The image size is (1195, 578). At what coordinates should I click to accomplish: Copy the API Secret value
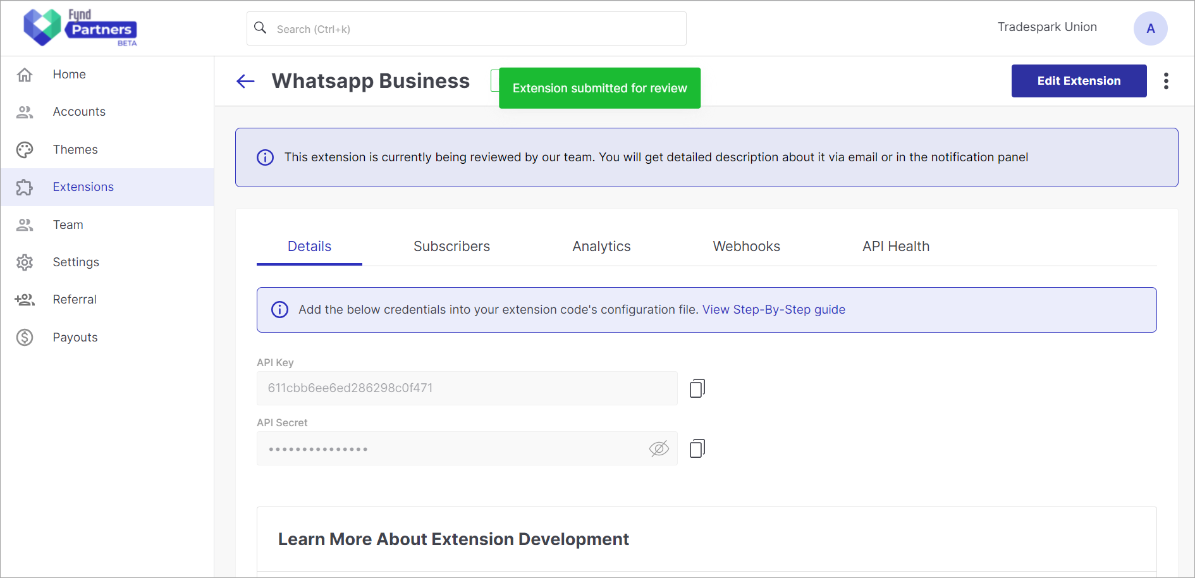(697, 448)
